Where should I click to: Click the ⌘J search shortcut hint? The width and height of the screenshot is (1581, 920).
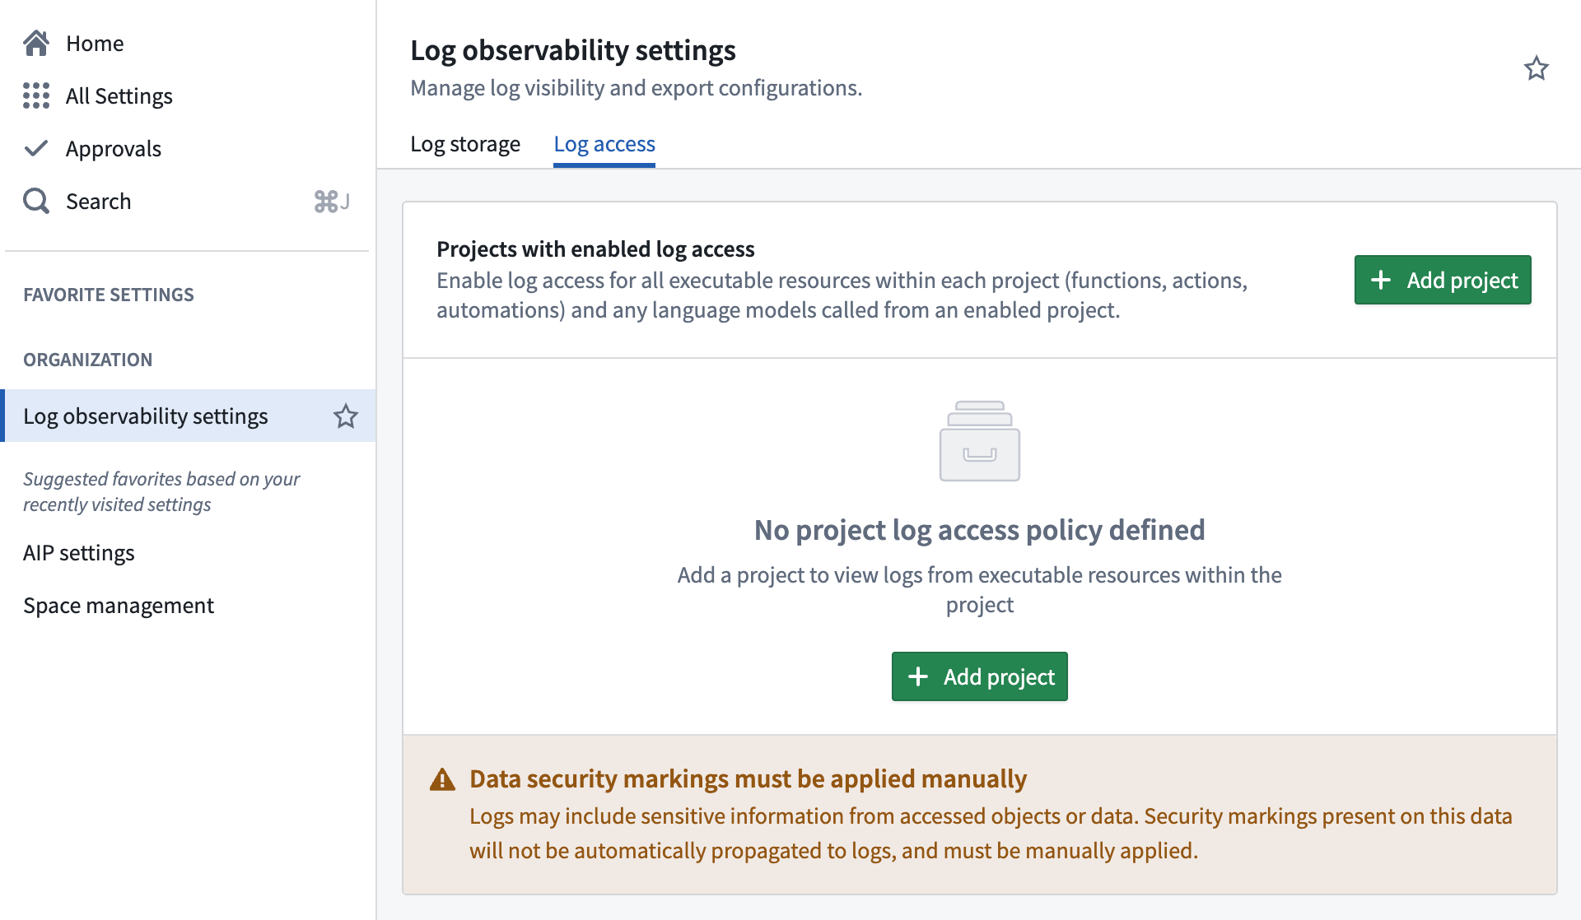tap(332, 201)
